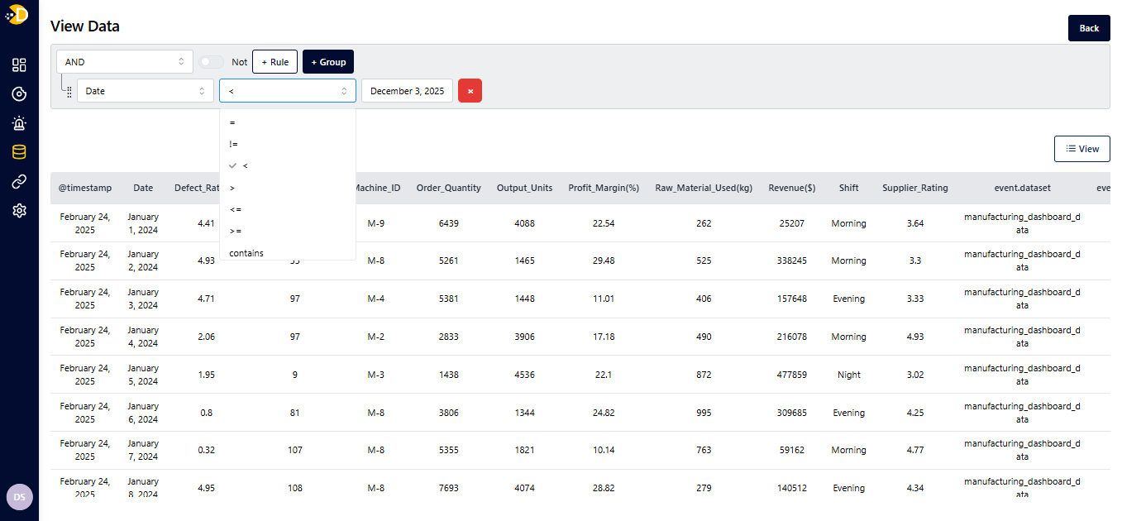Toggle the Not switch
Viewport: 1122px width, 521px height.
point(211,62)
